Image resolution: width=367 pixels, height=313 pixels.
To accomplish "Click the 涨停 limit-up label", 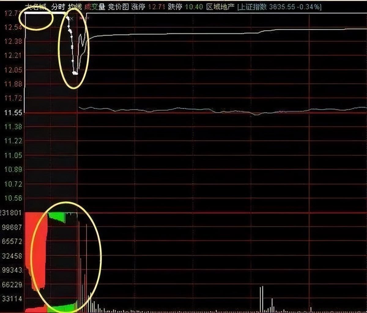I will point(138,7).
